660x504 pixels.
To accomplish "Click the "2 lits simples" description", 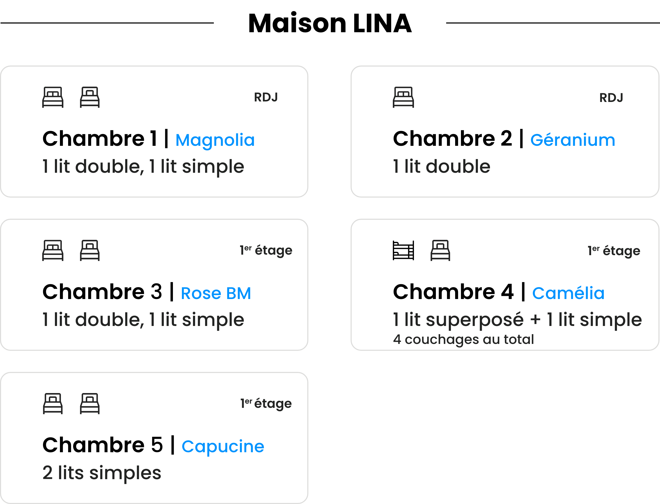I will (x=102, y=473).
